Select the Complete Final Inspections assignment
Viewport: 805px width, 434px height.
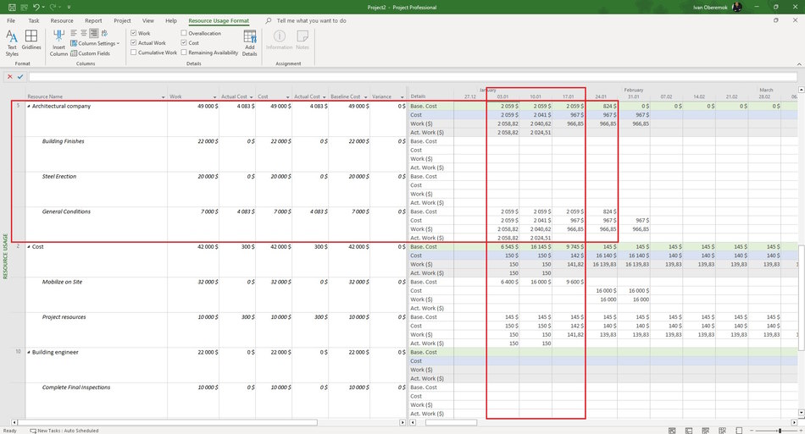[76, 387]
